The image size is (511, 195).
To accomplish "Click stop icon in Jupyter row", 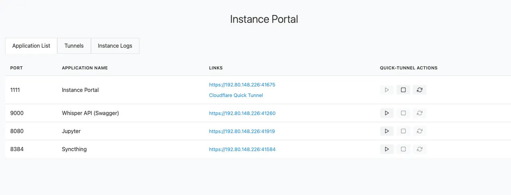I will point(403,131).
